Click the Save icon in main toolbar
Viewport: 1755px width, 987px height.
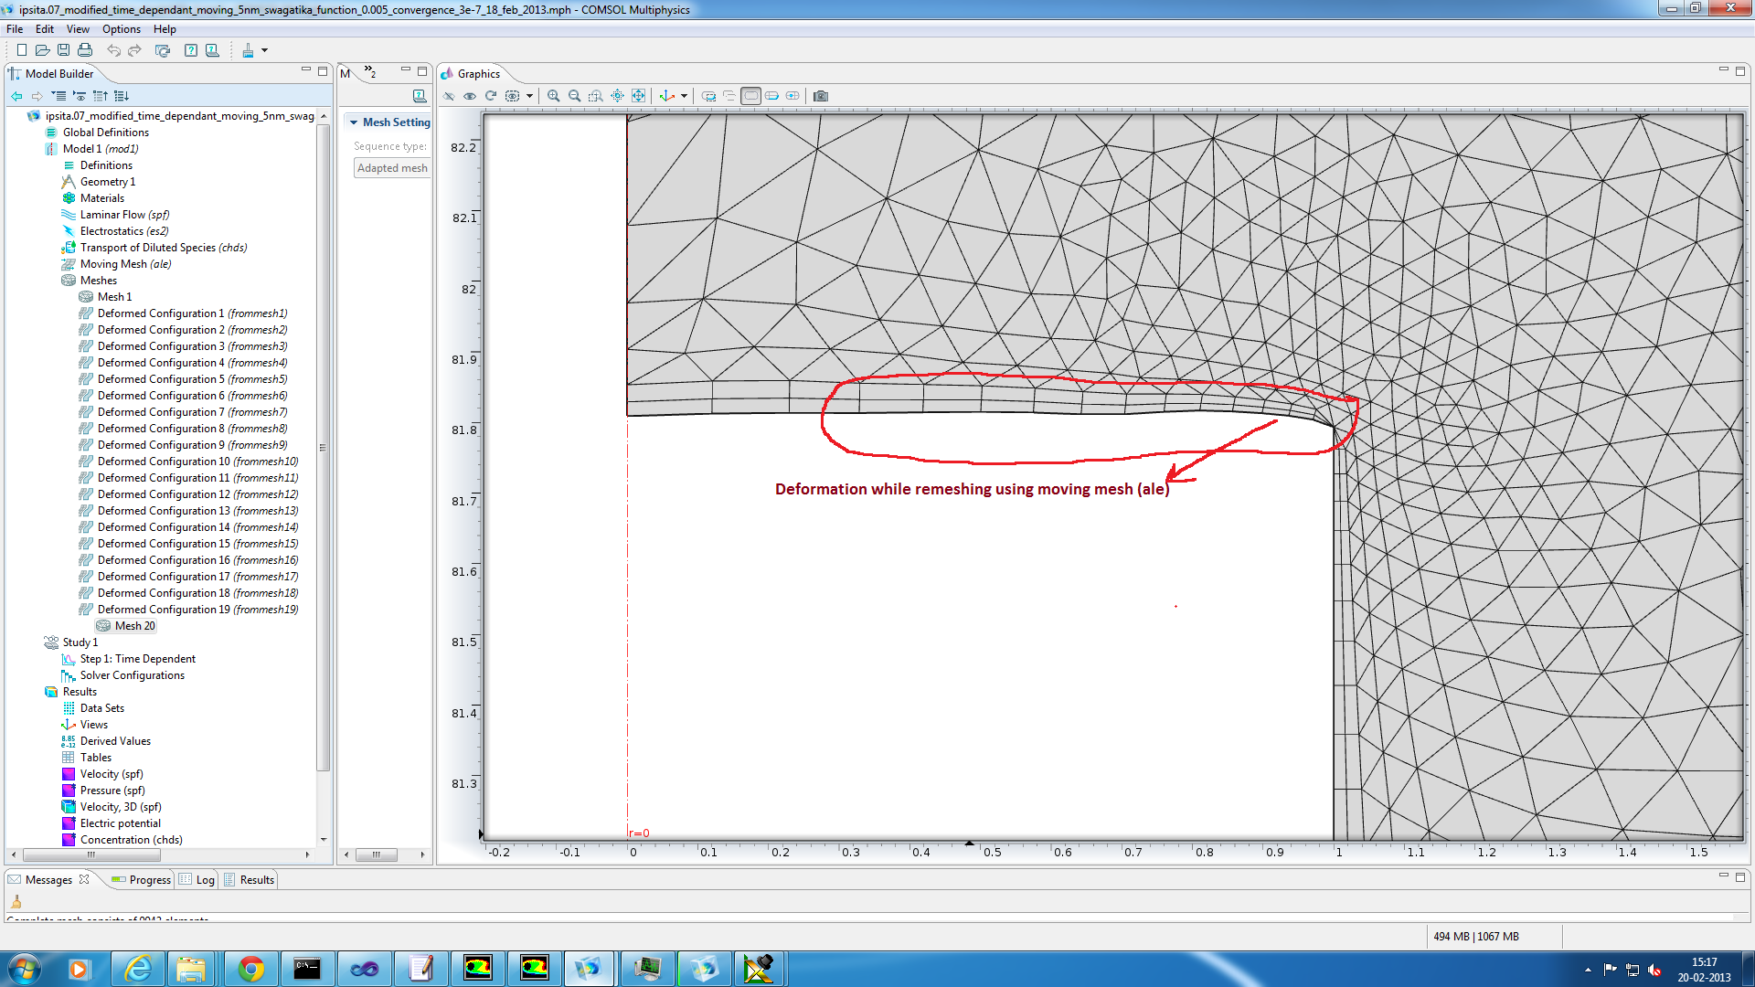pos(63,50)
